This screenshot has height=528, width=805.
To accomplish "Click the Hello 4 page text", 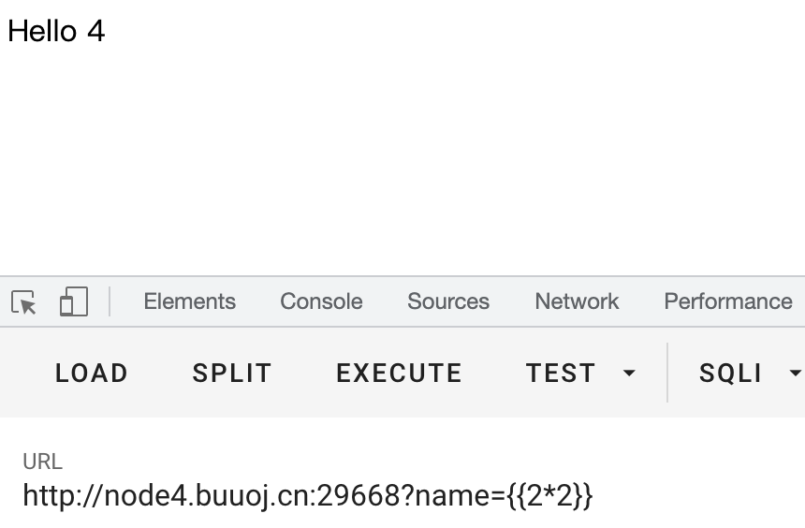I will point(56,31).
